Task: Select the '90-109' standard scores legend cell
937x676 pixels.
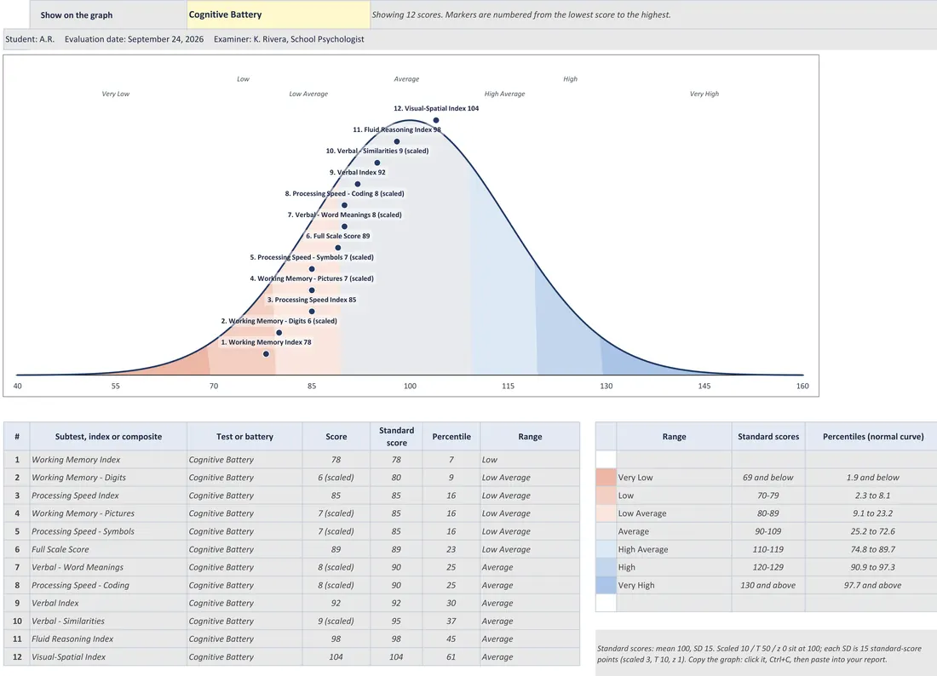Action: tap(767, 531)
